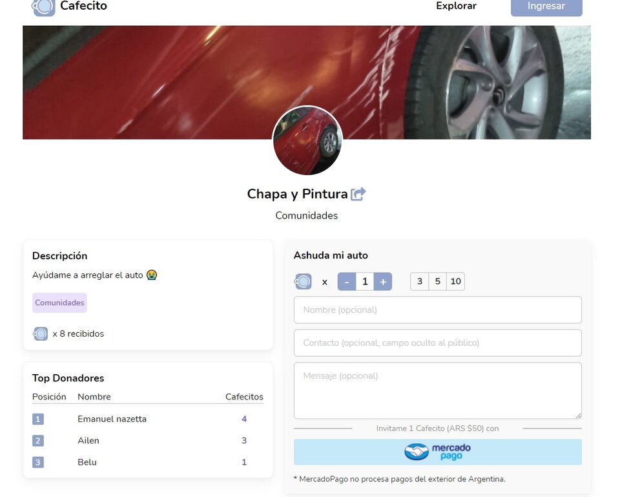Click the Top Donadores heading
The height and width of the screenshot is (497, 620).
(x=68, y=378)
